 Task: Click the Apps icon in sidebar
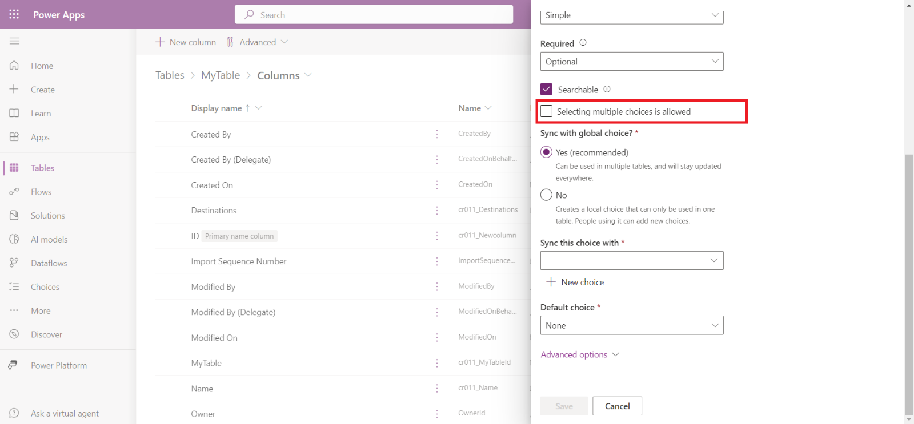[14, 137]
